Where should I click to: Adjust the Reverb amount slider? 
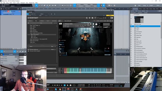click(65, 55)
